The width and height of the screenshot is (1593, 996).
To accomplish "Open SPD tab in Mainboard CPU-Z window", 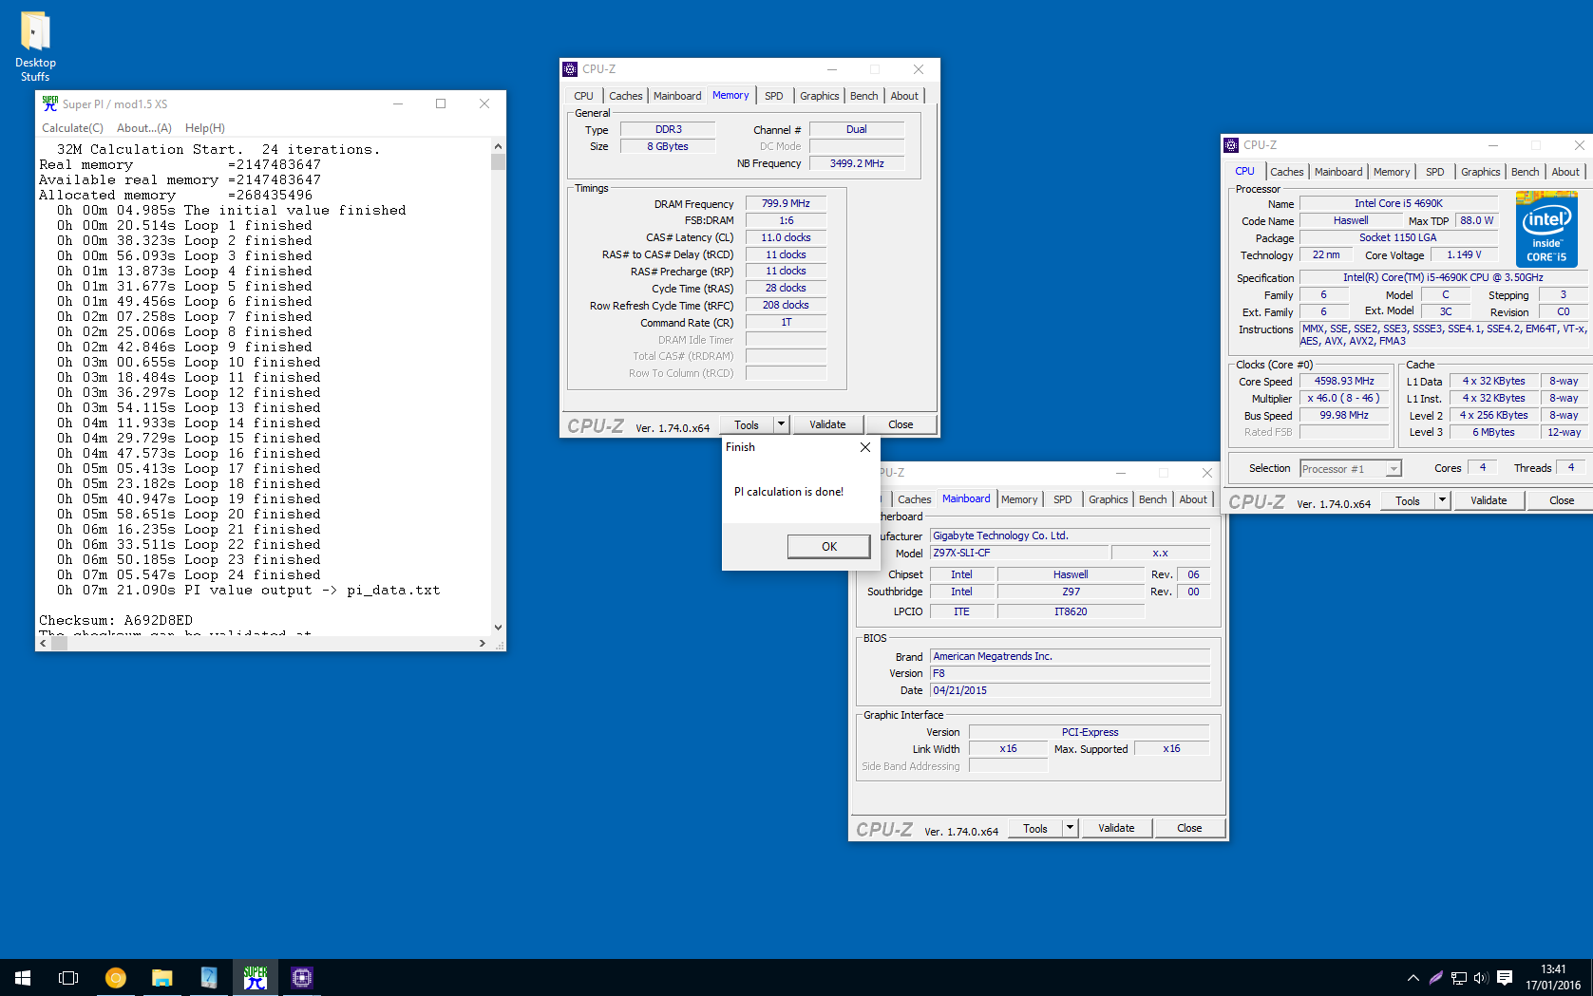I will pyautogui.click(x=1063, y=499).
